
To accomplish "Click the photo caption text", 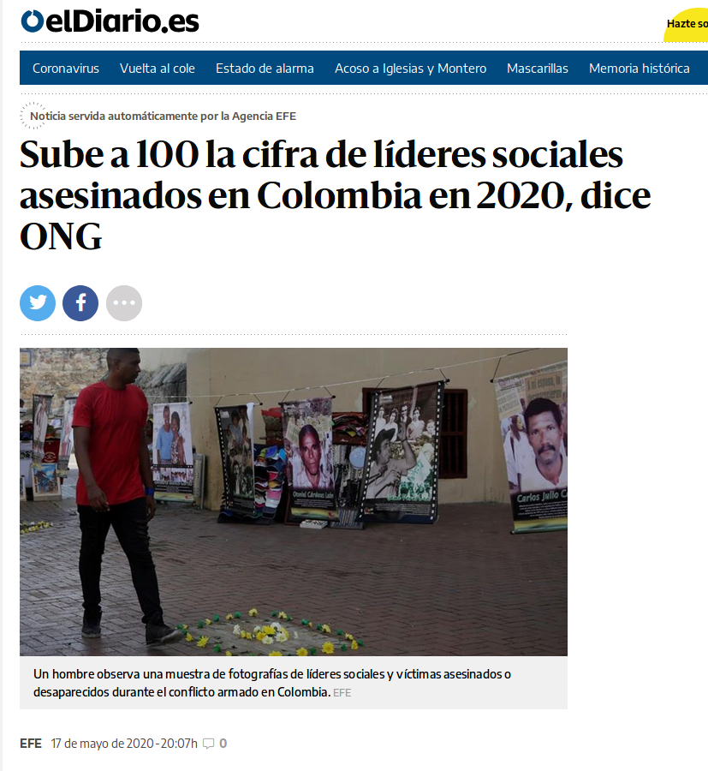I will pyautogui.click(x=272, y=683).
